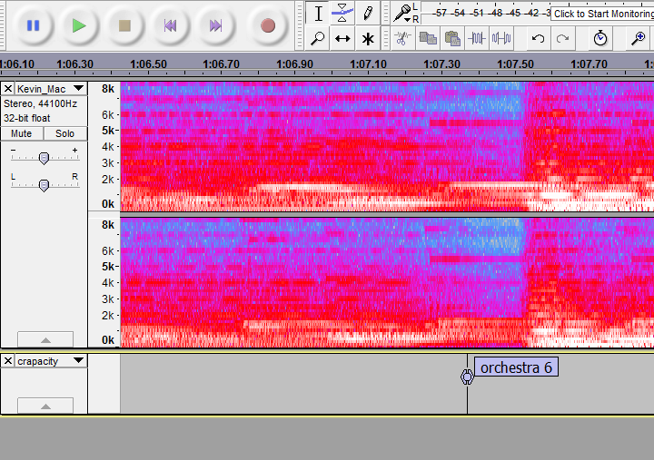Select the pencil Draw tool
This screenshot has height=460, width=654.
tap(368, 14)
